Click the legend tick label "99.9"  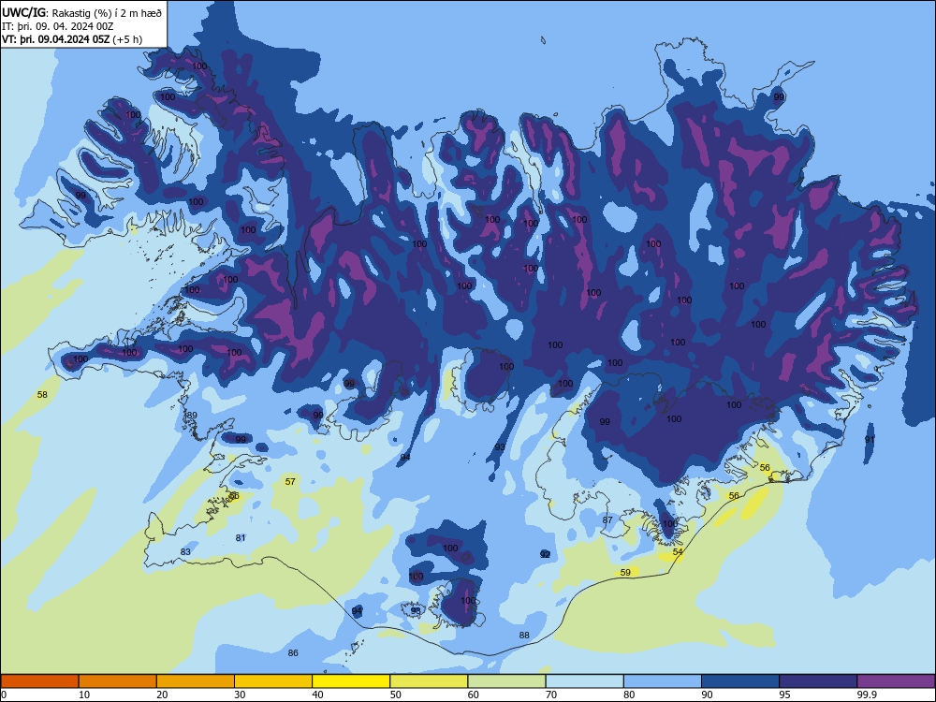click(x=867, y=695)
